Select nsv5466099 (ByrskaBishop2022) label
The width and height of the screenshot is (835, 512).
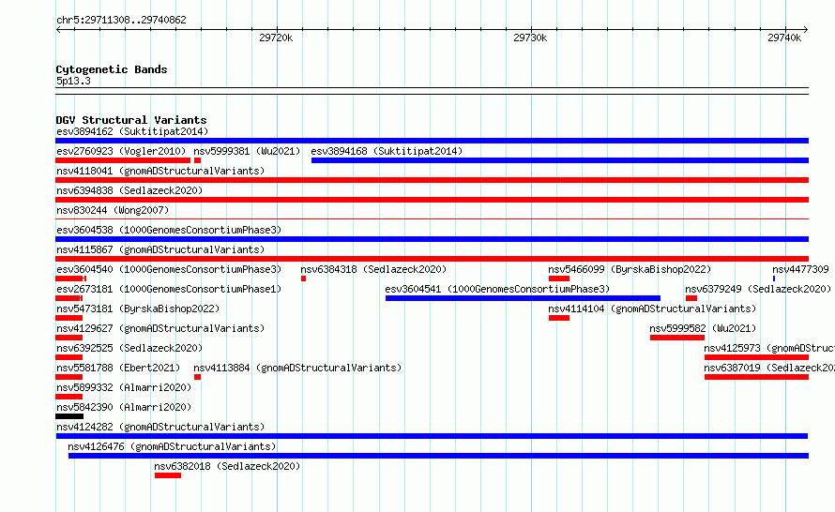[630, 269]
